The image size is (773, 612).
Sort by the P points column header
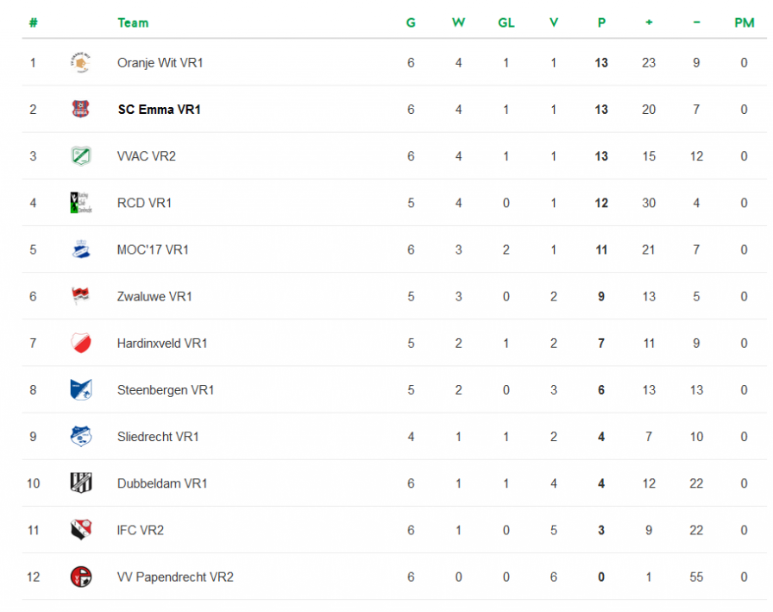coord(601,22)
